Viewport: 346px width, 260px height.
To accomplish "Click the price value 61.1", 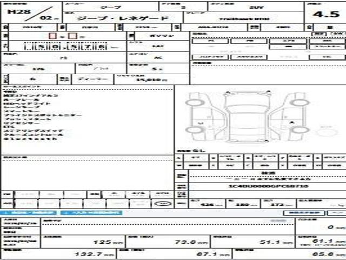I will [x=322, y=240].
